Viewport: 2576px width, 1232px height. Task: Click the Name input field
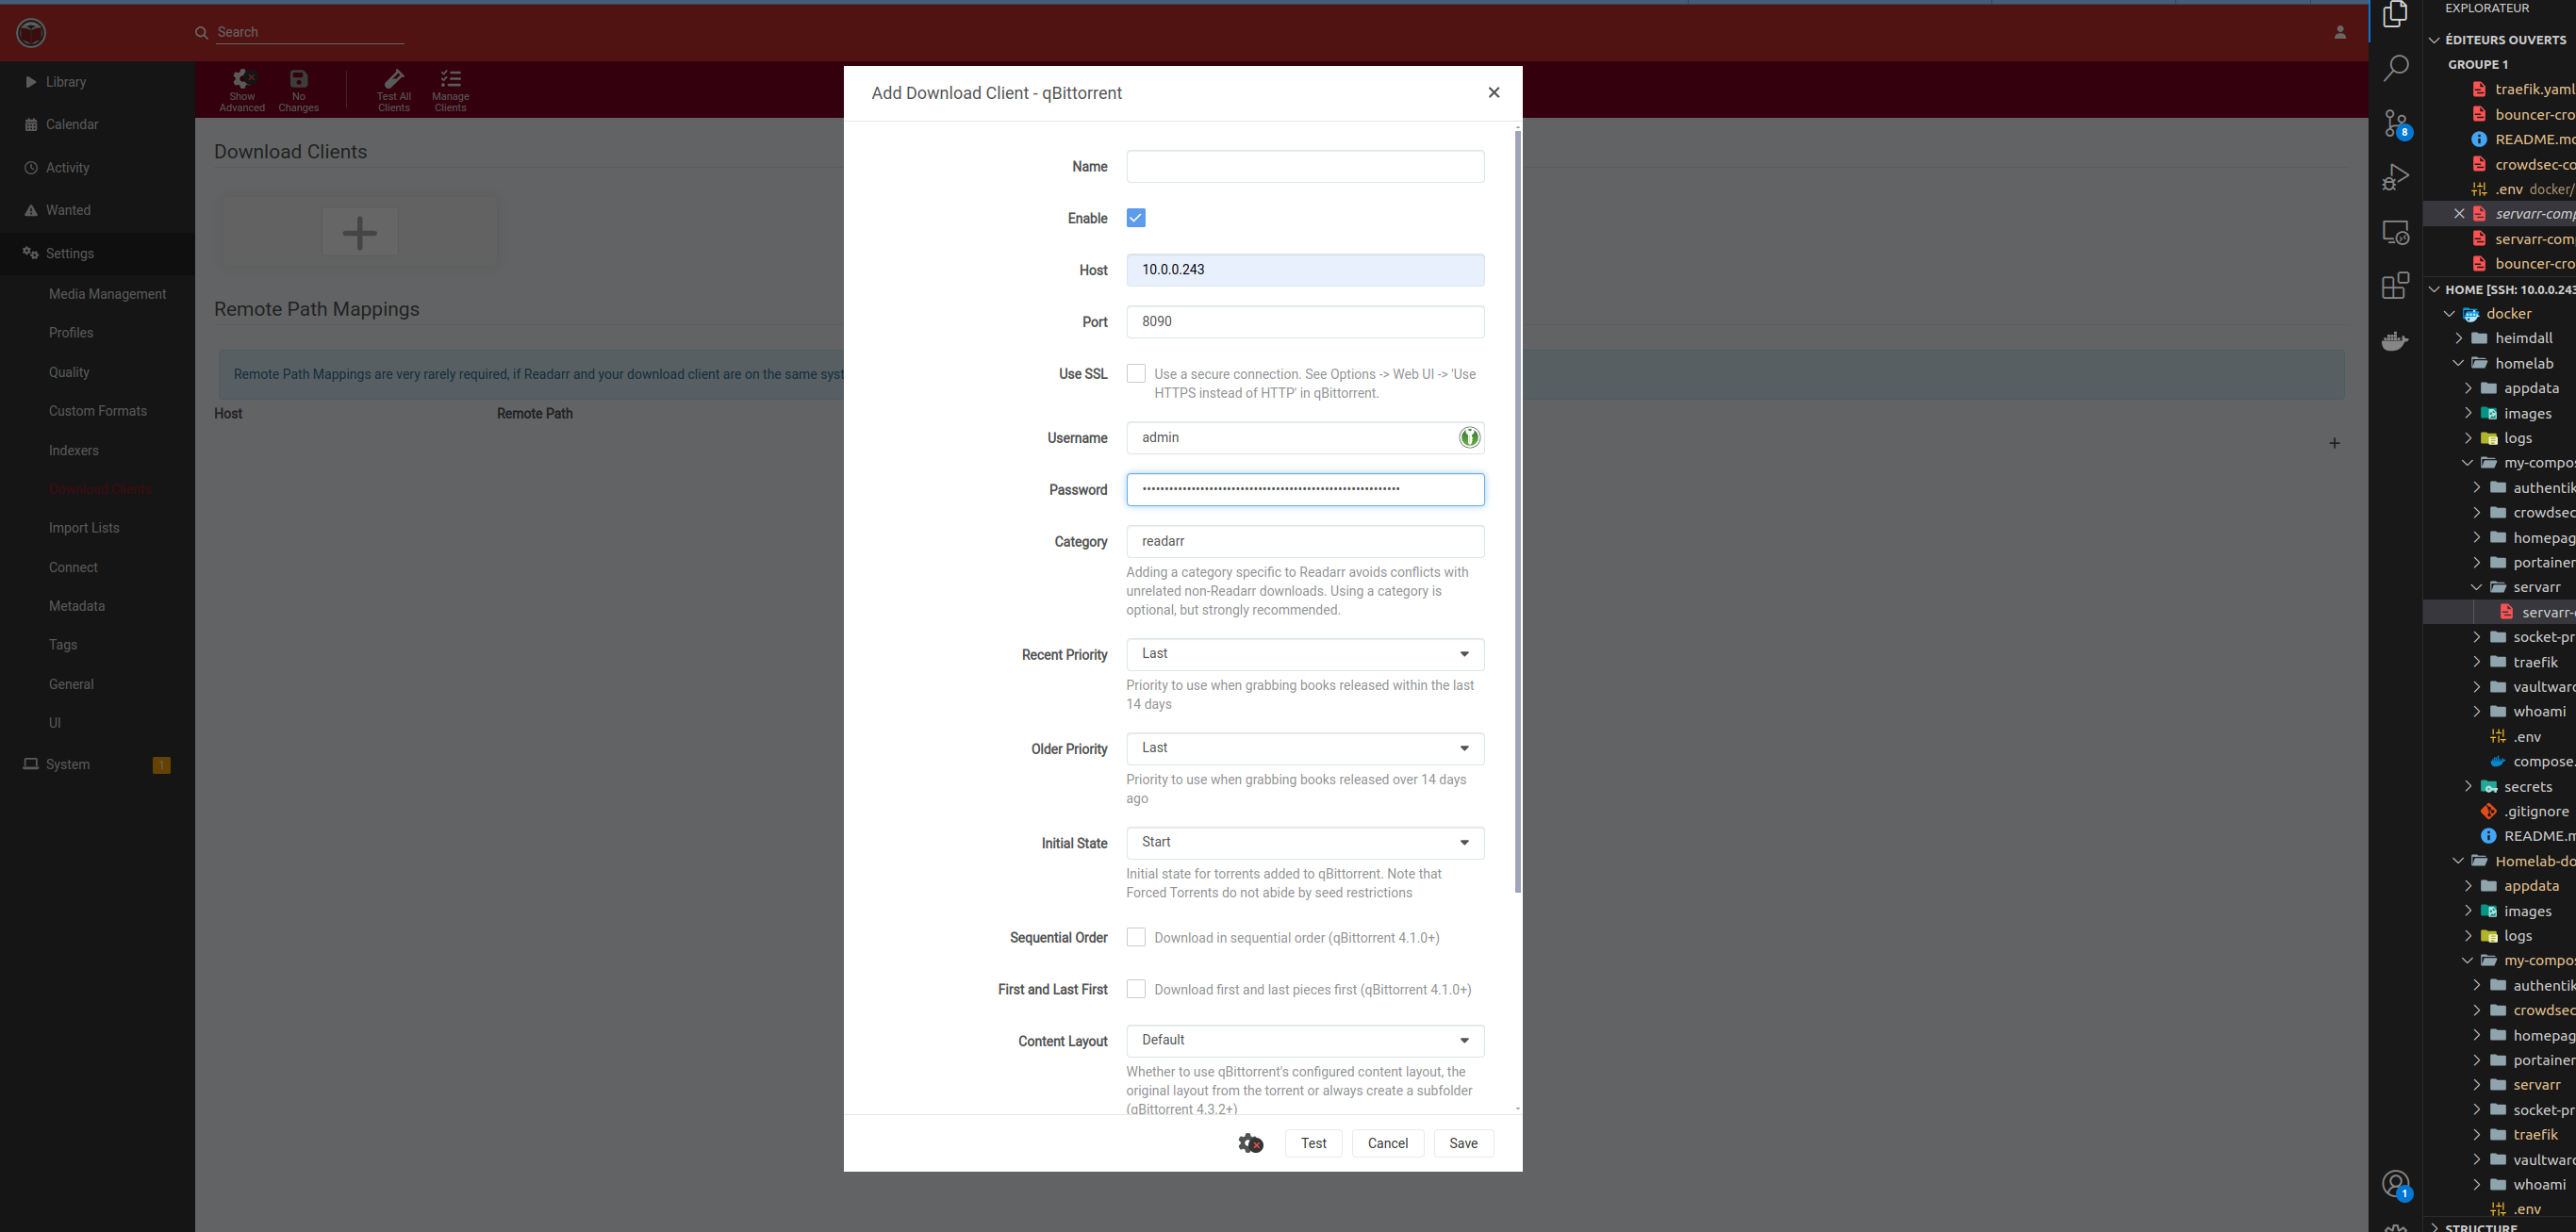[1305, 166]
